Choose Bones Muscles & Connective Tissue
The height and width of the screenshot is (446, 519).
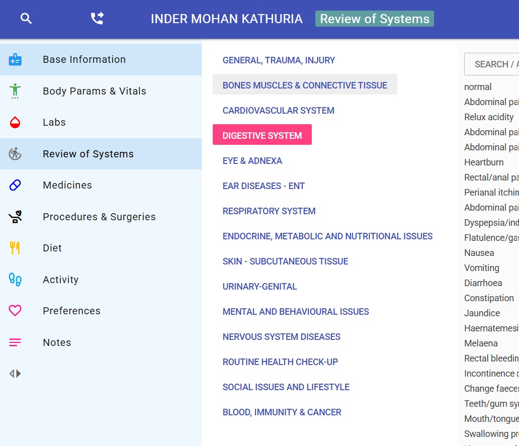[x=305, y=85]
